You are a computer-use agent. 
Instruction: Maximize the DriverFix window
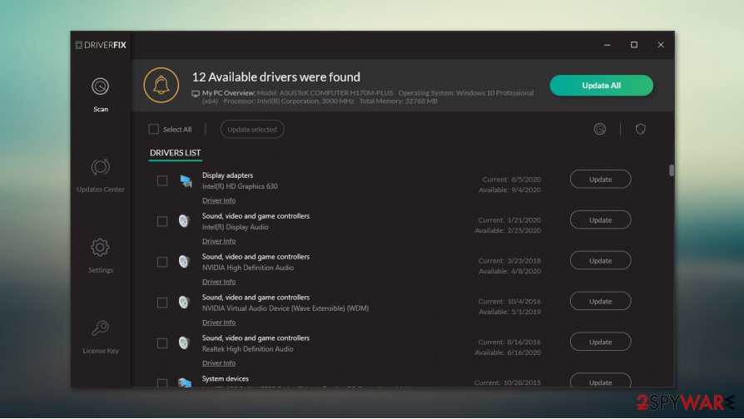click(x=634, y=45)
